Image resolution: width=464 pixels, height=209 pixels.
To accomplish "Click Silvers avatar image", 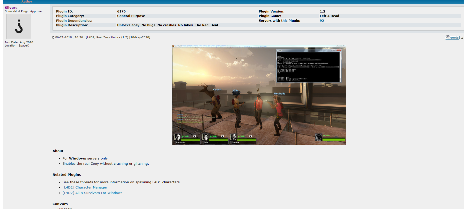I will point(19,26).
